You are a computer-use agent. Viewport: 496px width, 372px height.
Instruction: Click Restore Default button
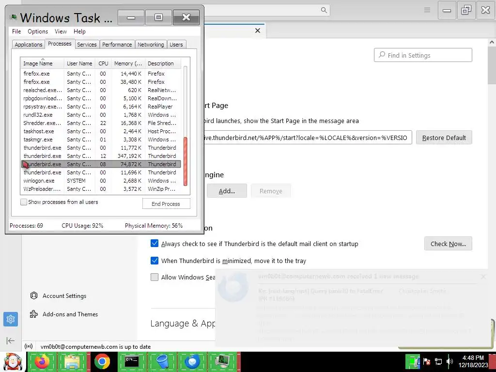[x=444, y=138]
